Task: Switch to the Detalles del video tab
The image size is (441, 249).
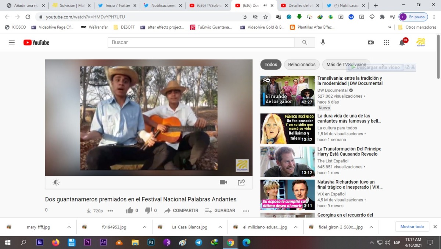Action: point(300,6)
